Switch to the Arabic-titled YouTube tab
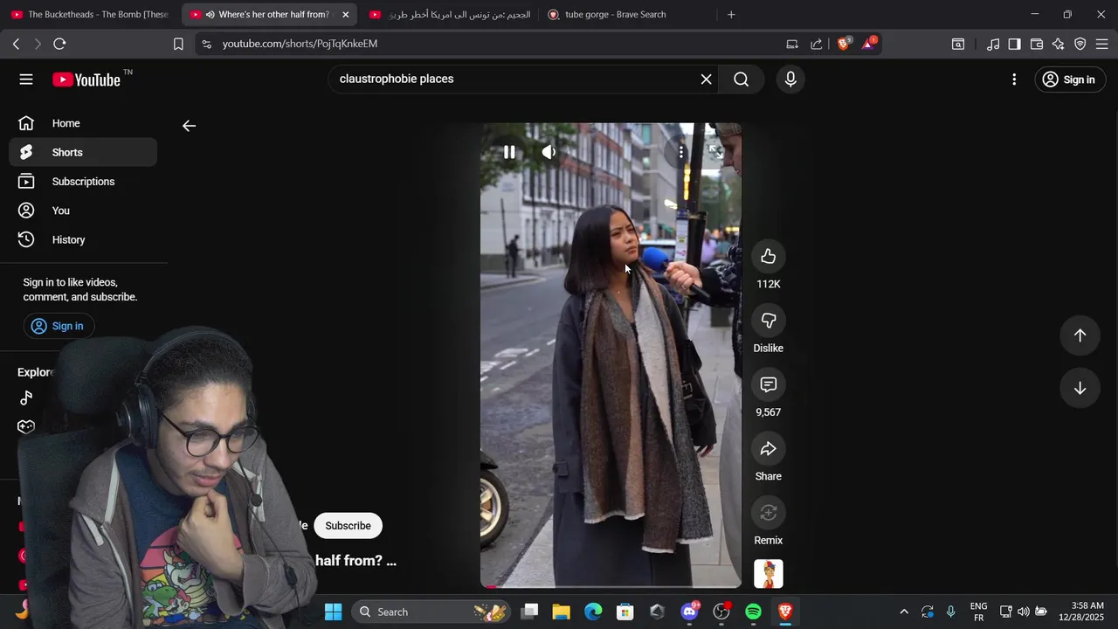This screenshot has height=629, width=1118. pos(449,15)
